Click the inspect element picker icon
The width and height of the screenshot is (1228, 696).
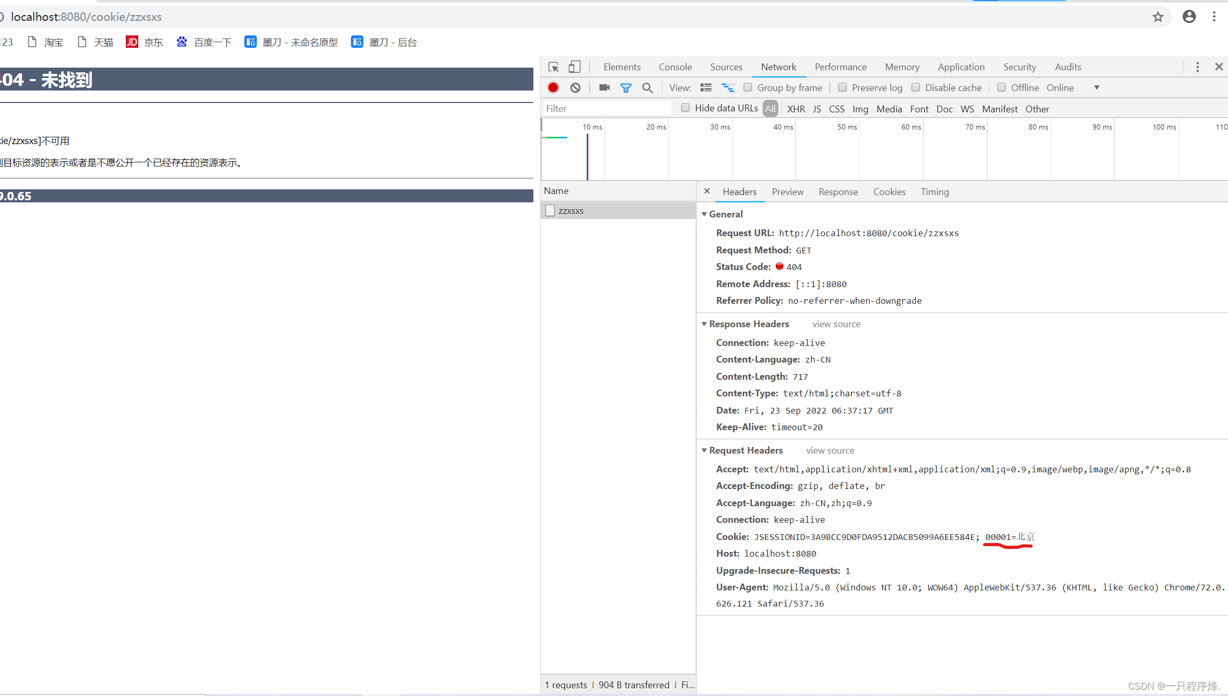553,67
